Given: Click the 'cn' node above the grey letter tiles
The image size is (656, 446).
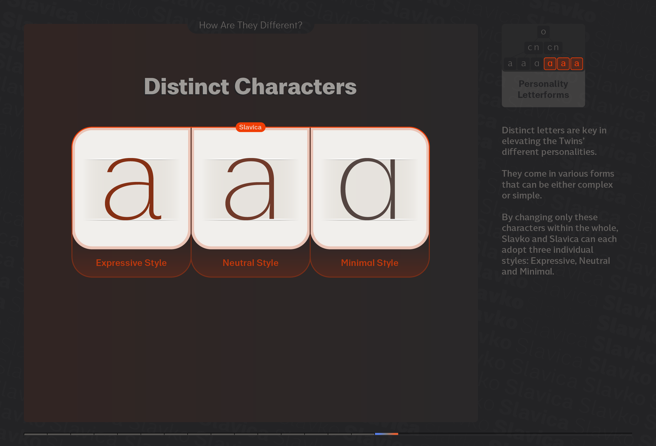Looking at the screenshot, I should click(533, 48).
